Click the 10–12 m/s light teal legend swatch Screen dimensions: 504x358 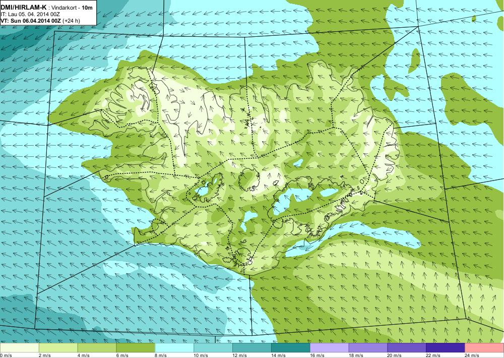tap(213, 348)
